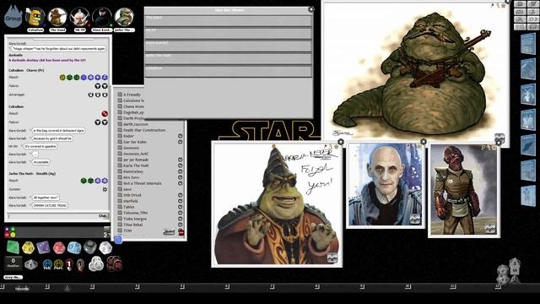Open Calculon's character portrait
Viewport: 540px width, 304px height.
[x=35, y=17]
